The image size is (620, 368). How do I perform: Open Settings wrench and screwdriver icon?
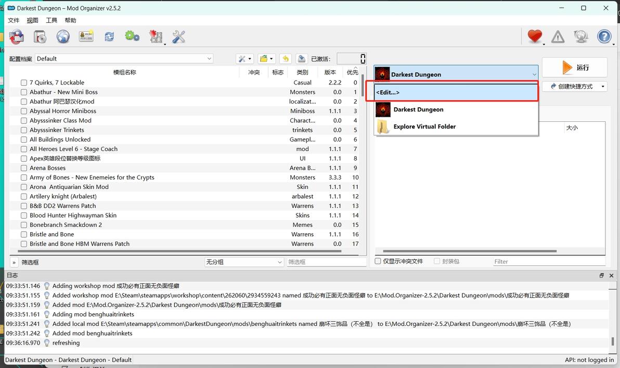click(179, 37)
